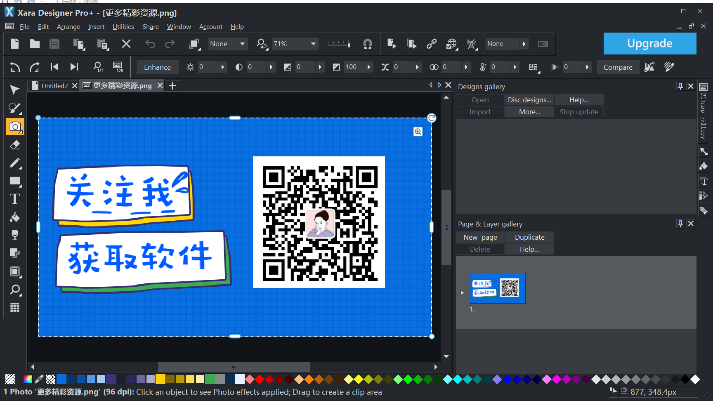Viewport: 713px width, 401px height.
Task: Click Disc designs... button
Action: tap(529, 100)
